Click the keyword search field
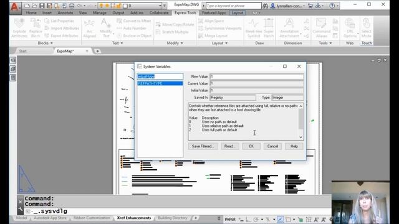The image size is (399, 224). (233, 6)
